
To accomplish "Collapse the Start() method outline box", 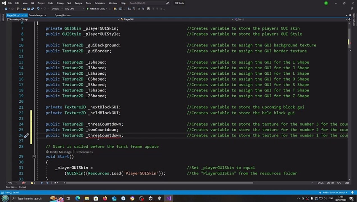I will pyautogui.click(x=34, y=157).
